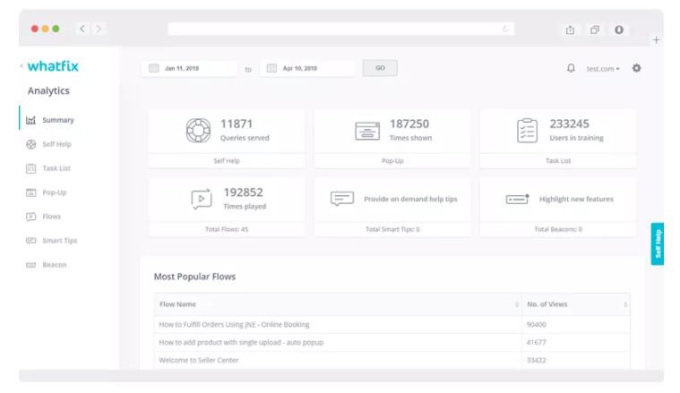
Task: Open the Self Help card footer link
Action: point(227,161)
